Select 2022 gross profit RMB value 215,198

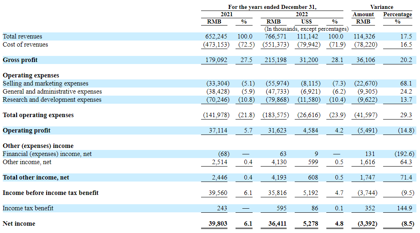coord(277,60)
